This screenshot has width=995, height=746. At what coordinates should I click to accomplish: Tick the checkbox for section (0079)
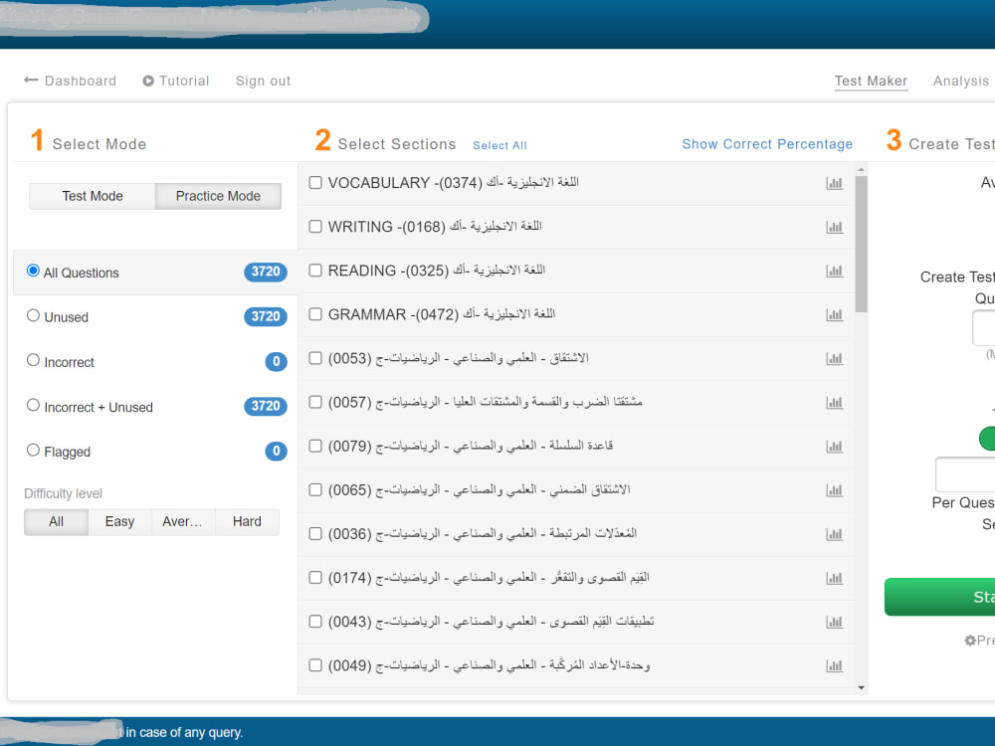click(315, 446)
